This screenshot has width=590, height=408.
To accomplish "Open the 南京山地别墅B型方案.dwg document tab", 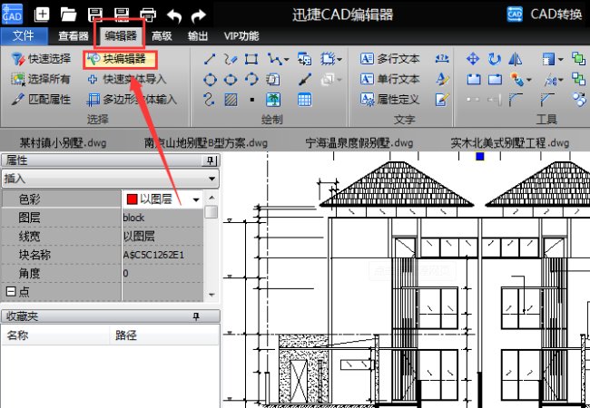I will point(206,142).
